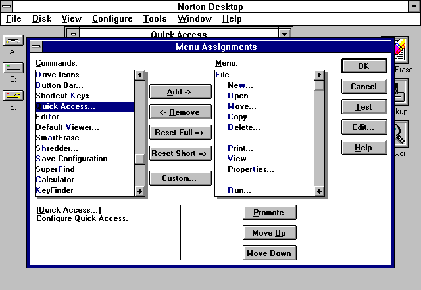This screenshot has width=421, height=290.
Task: Select "Delete..." in Menu list
Action: tap(264, 127)
